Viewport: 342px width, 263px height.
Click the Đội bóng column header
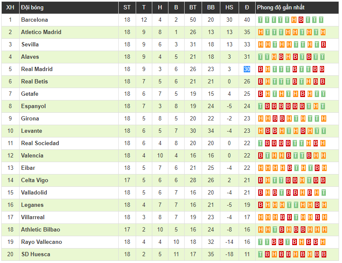32,7
